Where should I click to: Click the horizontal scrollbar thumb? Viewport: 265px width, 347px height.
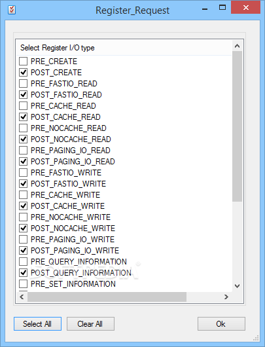coord(107,297)
